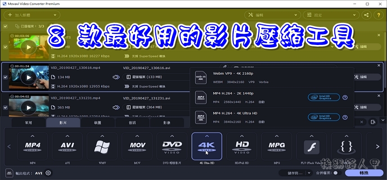The height and width of the screenshot is (180, 387).
Task: Collapse the format panel with the down chevron
Action: 383,120
